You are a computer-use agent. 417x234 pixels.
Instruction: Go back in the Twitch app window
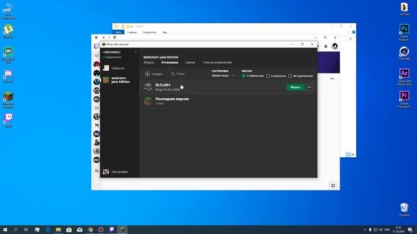[104, 38]
